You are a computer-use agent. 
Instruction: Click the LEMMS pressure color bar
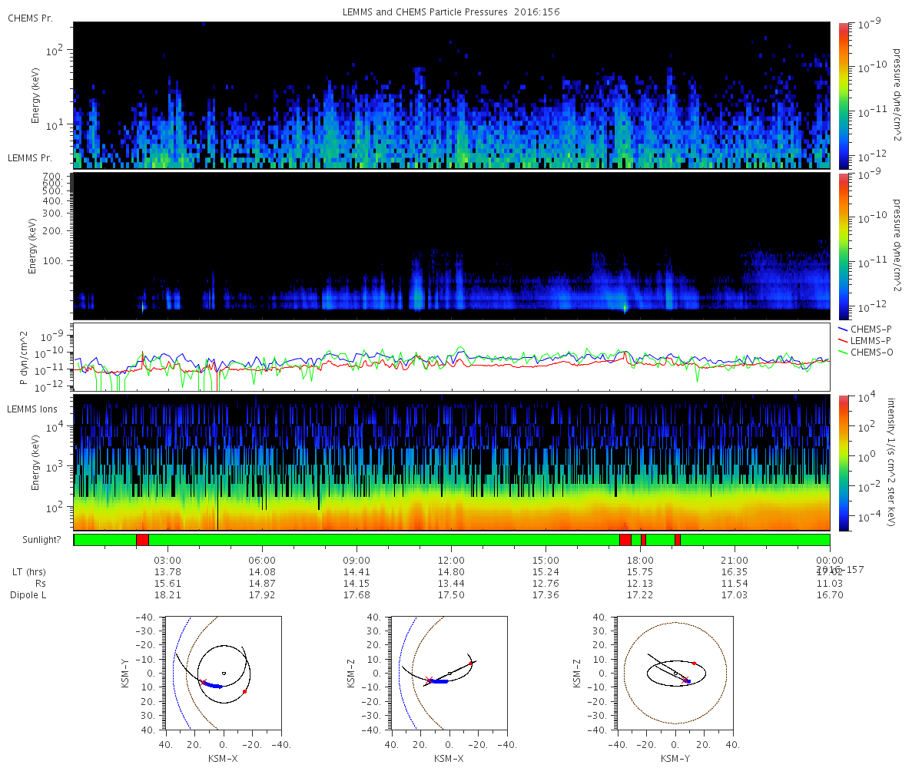point(843,246)
